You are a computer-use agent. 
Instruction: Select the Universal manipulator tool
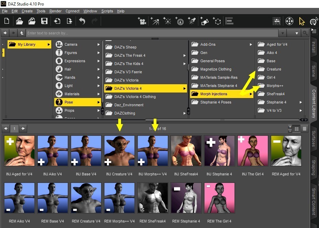click(289, 21)
